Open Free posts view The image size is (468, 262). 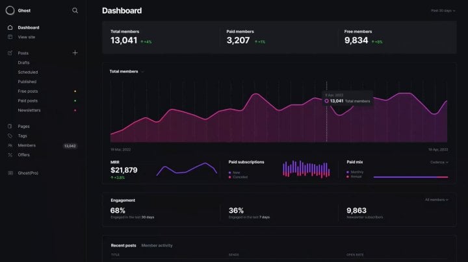pos(28,91)
